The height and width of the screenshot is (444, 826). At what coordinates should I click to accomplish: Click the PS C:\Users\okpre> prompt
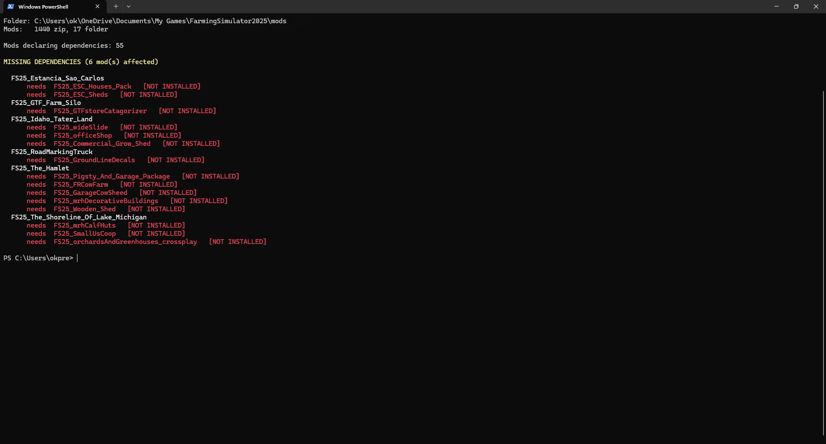point(38,258)
